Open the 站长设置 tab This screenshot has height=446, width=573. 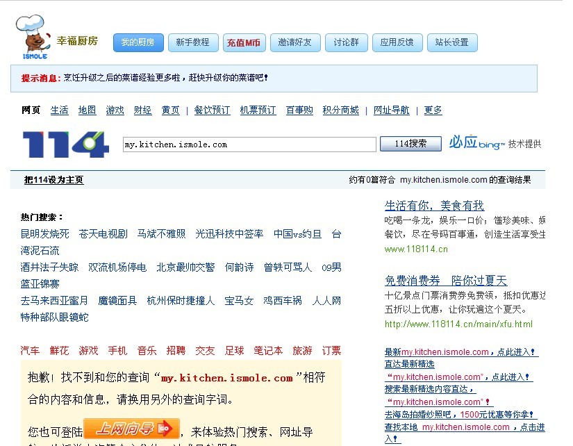(x=452, y=42)
